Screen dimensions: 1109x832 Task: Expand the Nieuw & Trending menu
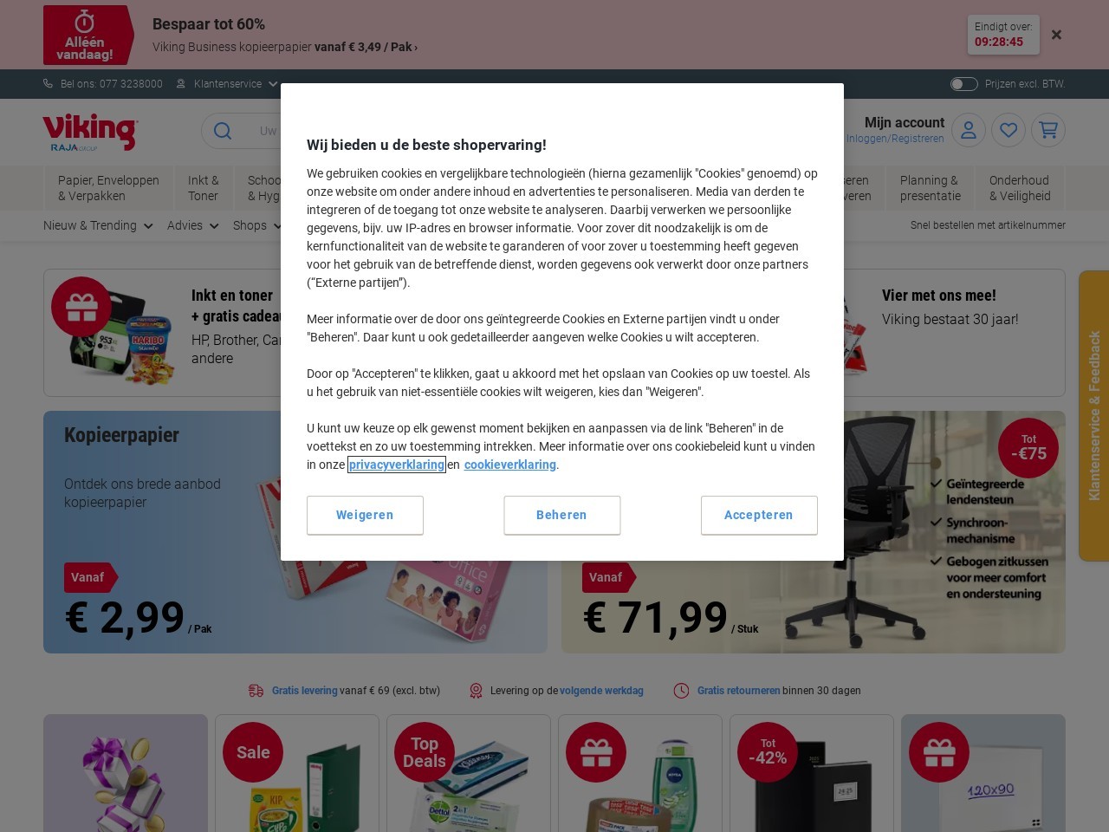click(x=98, y=225)
